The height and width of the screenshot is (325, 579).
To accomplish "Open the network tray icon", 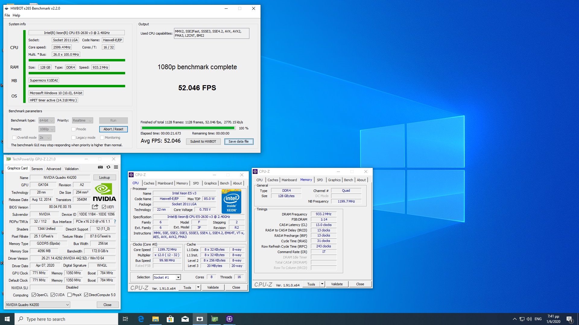I will (522, 319).
